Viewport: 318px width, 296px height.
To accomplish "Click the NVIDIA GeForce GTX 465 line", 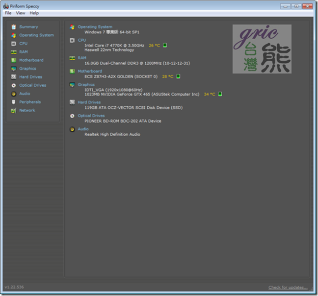I will coord(142,95).
